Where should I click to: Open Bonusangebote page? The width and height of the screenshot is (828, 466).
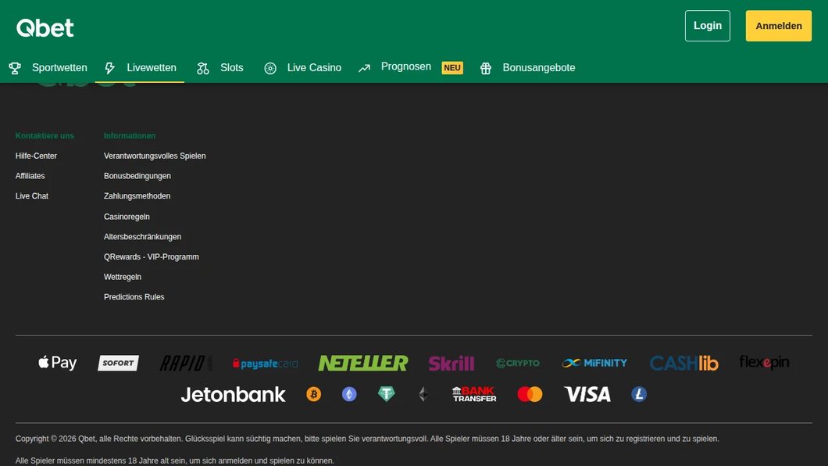(539, 67)
